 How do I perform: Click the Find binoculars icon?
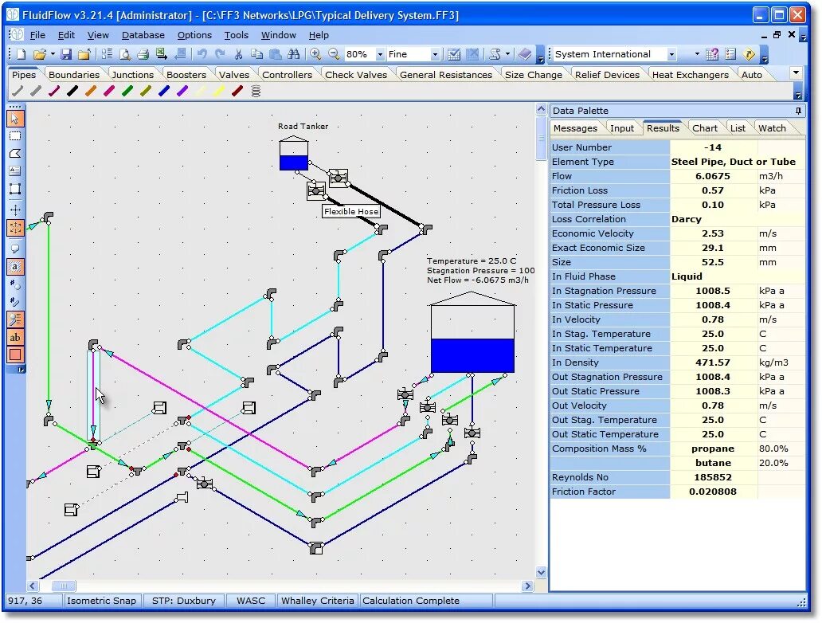coord(295,53)
